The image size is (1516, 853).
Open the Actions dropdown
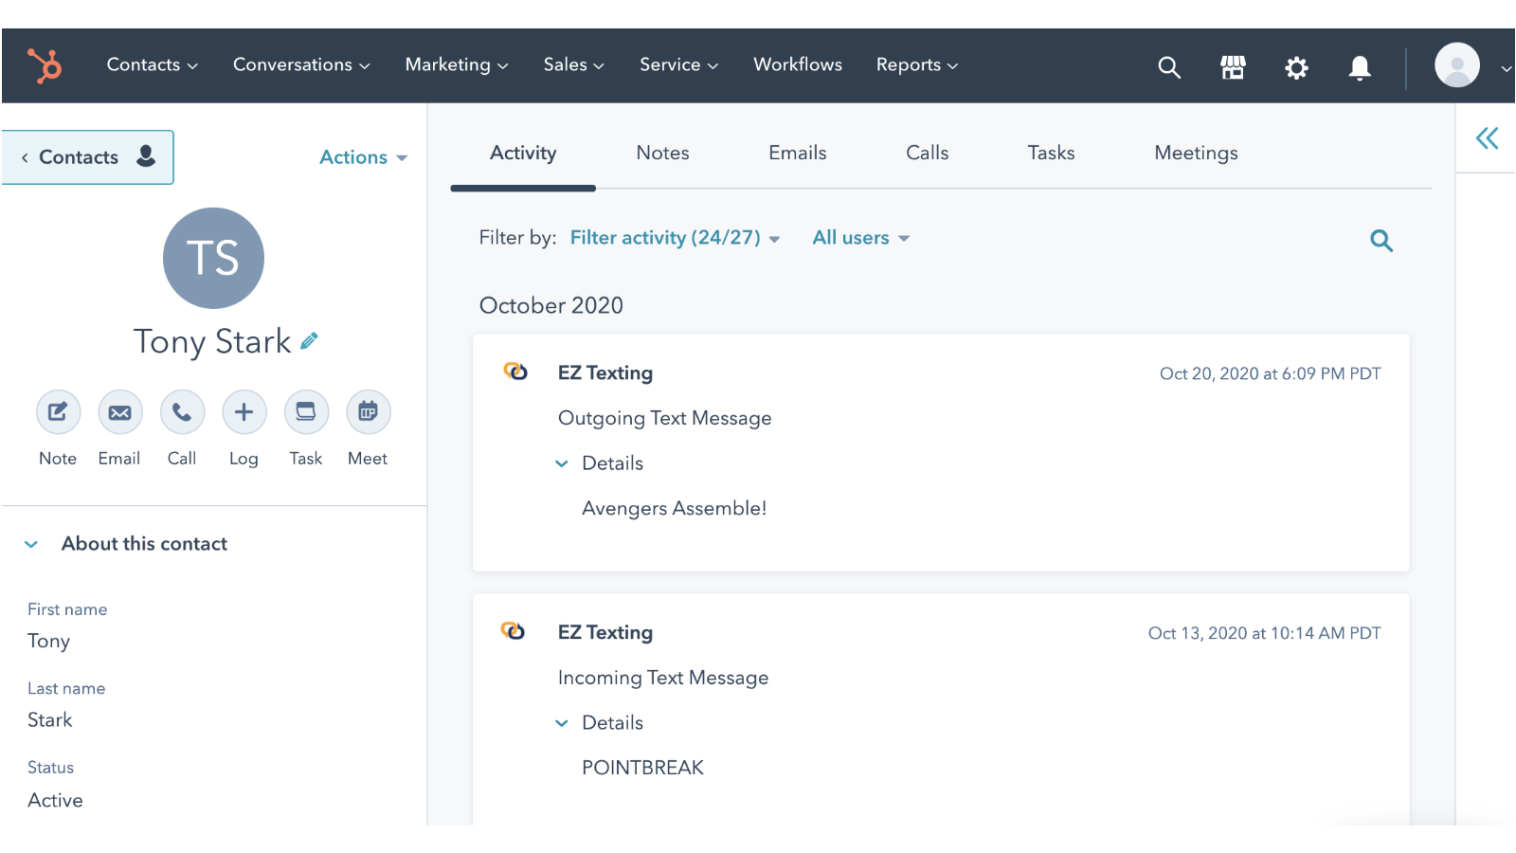pyautogui.click(x=363, y=157)
